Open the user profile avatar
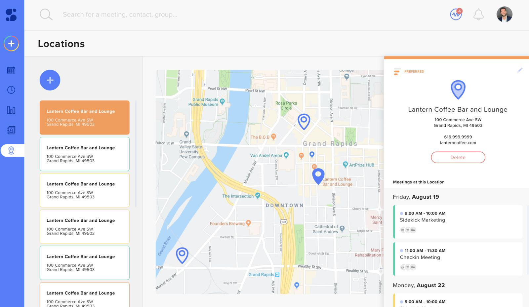Image resolution: width=529 pixels, height=307 pixels. coord(504,15)
